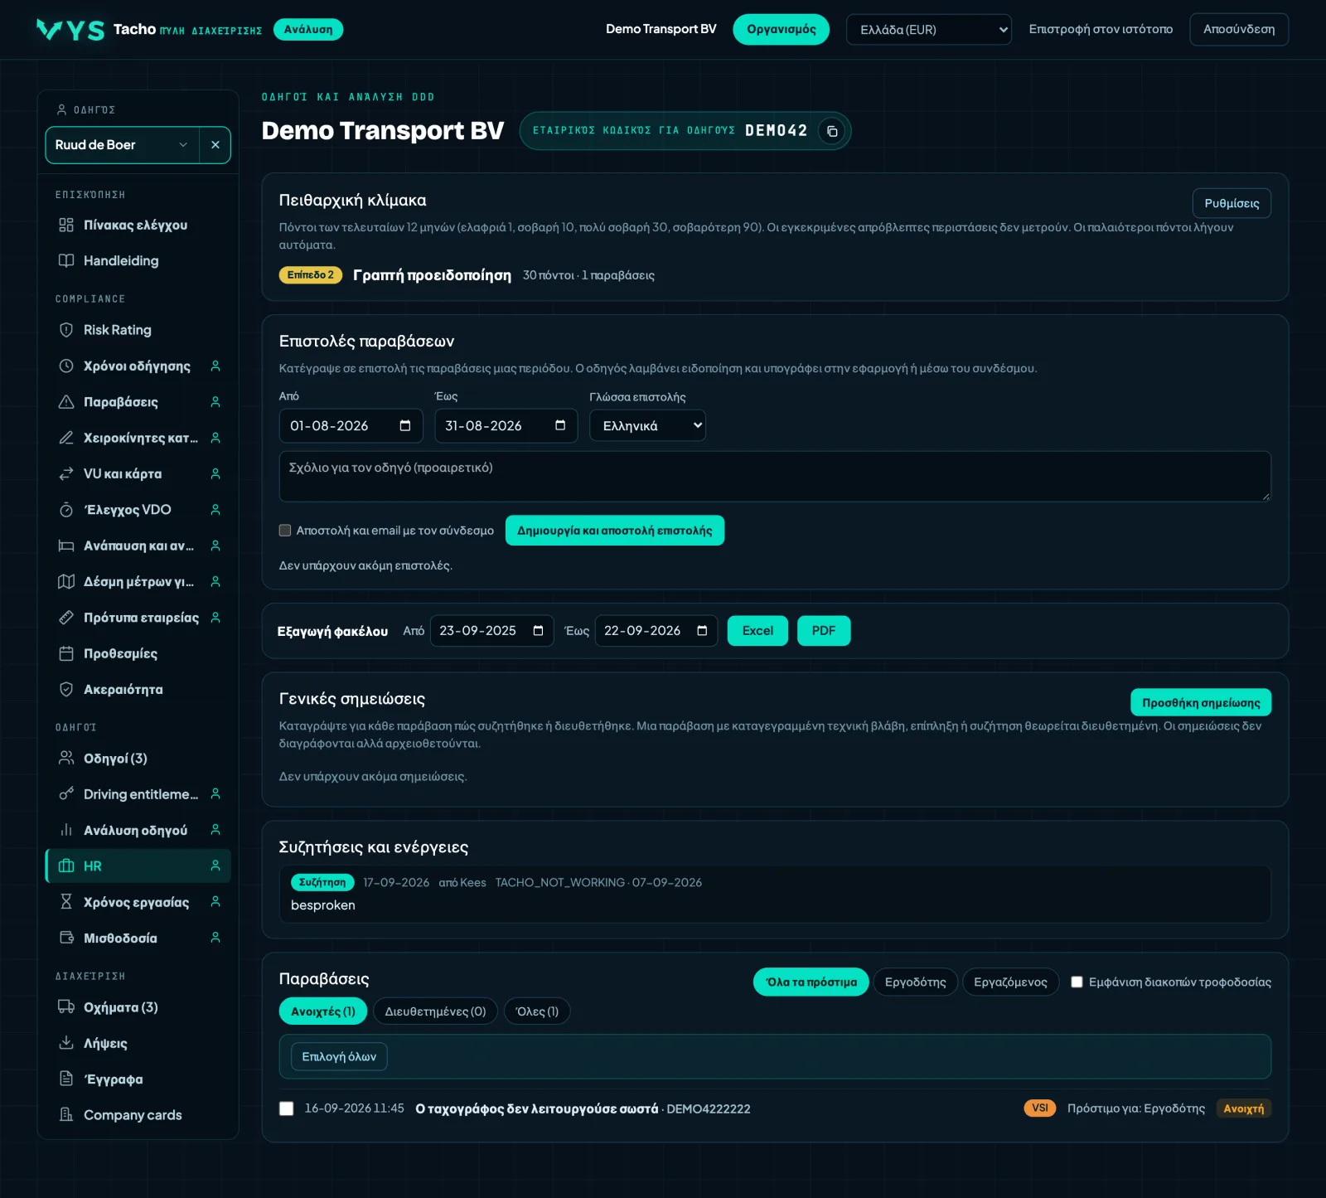Click the Επιλογή όλων button
1326x1198 pixels.
point(339,1056)
